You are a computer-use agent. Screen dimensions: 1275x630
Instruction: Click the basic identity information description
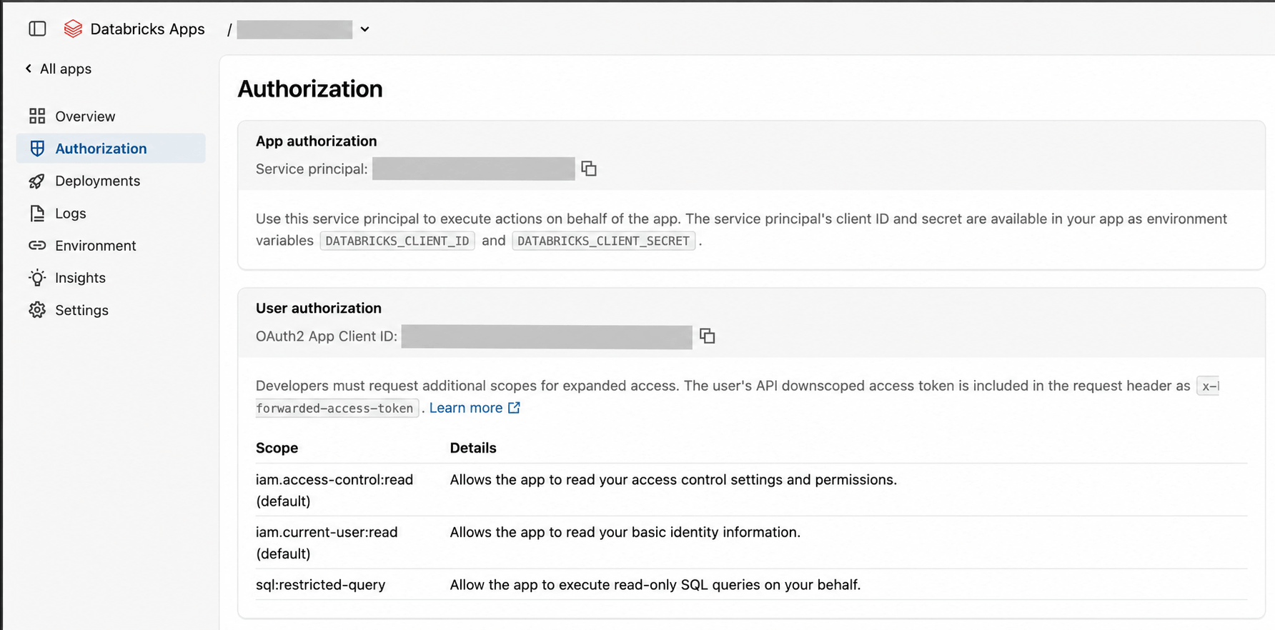coord(625,532)
